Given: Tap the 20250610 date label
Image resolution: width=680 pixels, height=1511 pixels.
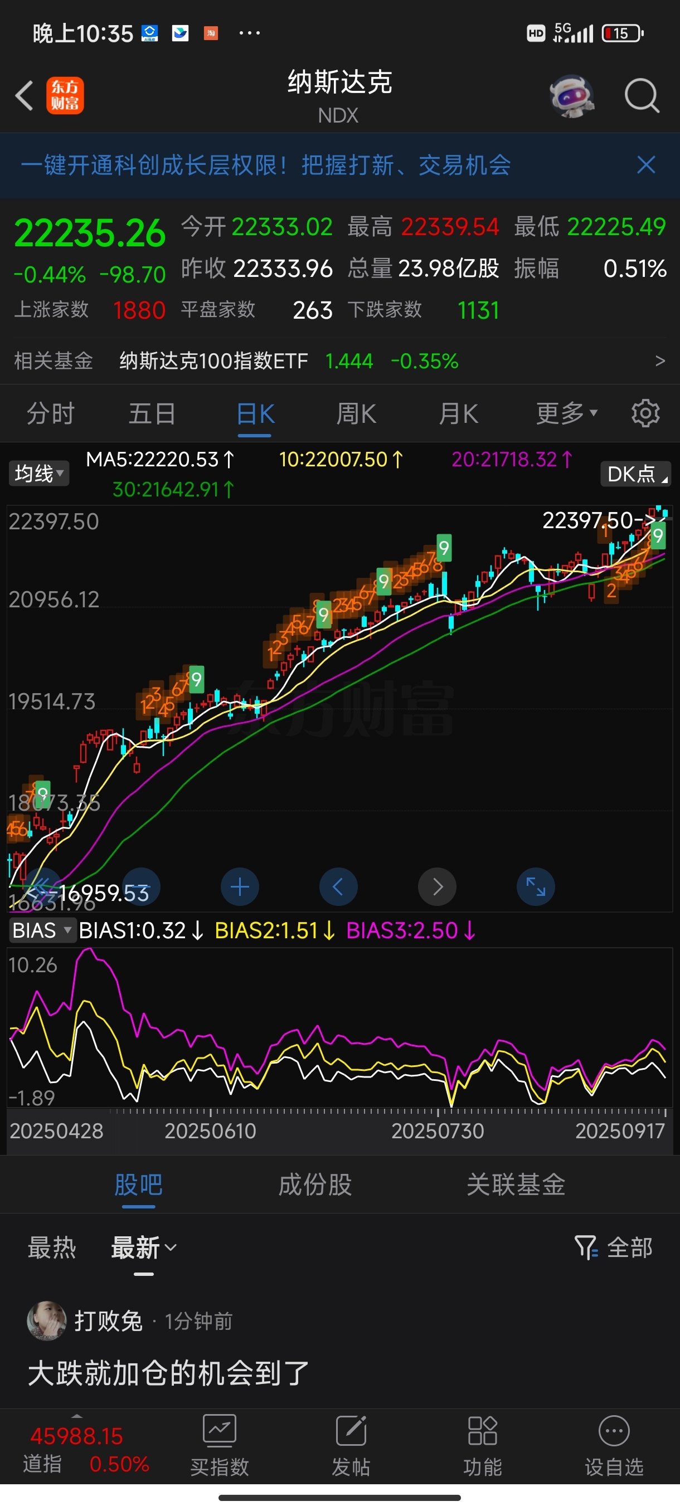Looking at the screenshot, I should point(210,1130).
